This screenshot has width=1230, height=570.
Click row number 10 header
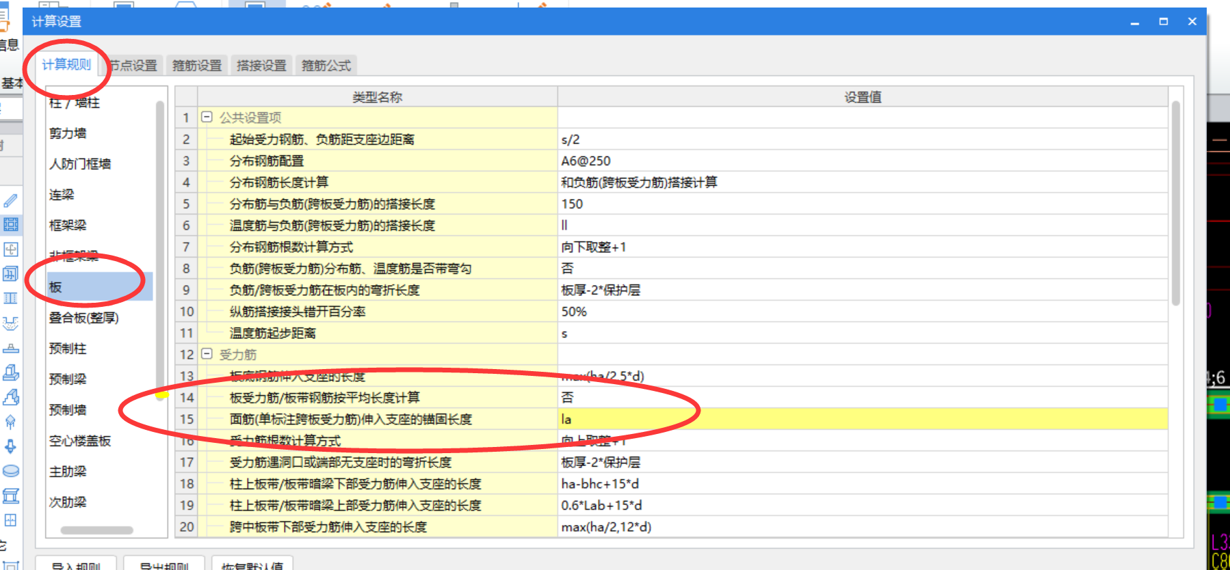(187, 312)
